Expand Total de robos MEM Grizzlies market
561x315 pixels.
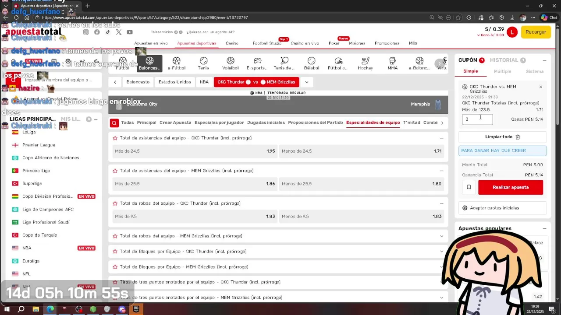tap(441, 236)
